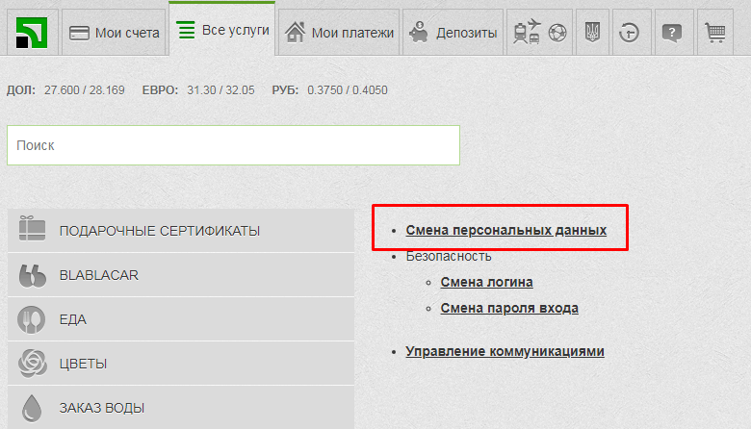This screenshot has height=429, width=751.
Task: Open the Смена пароля входа link
Action: [x=508, y=308]
